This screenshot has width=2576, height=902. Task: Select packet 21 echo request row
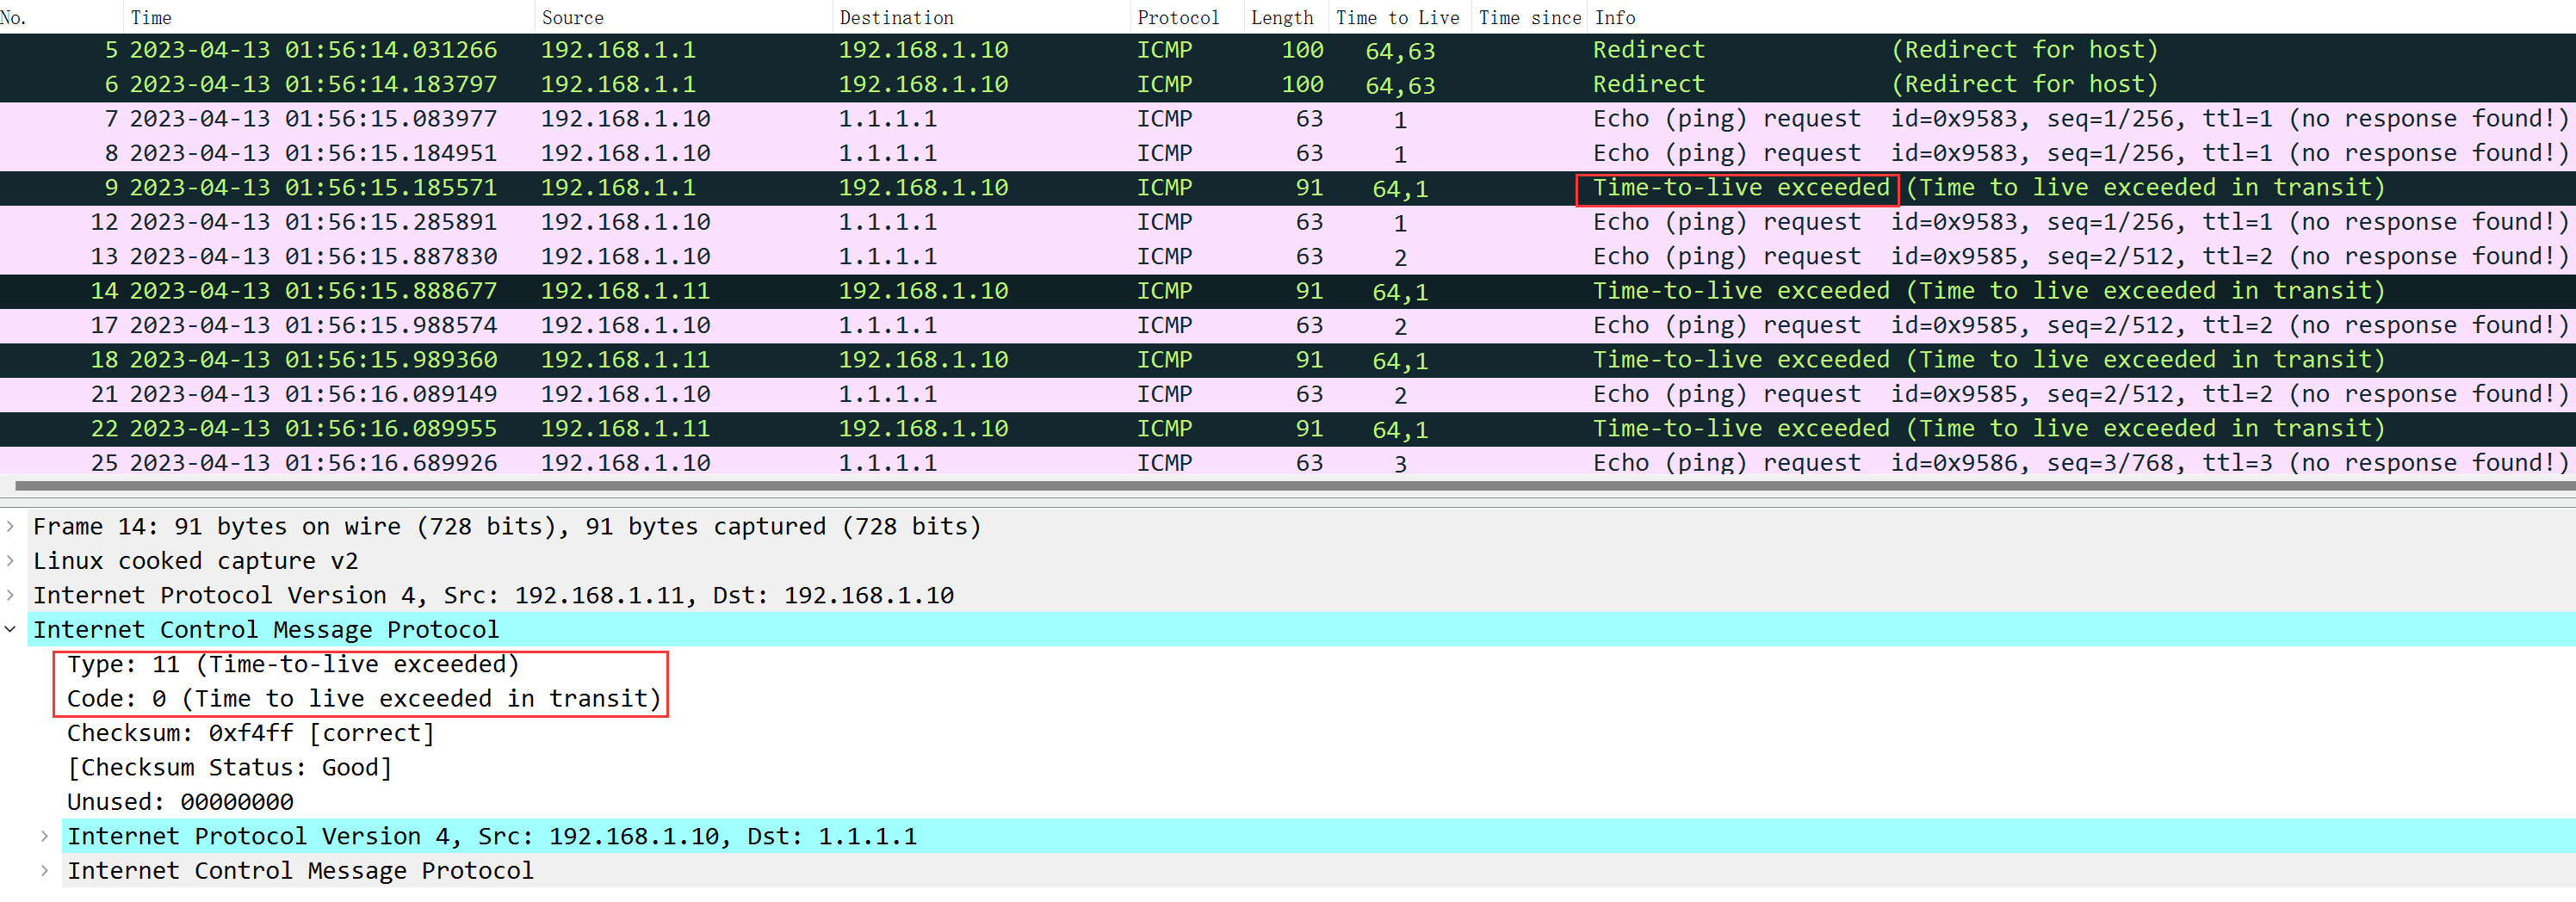pyautogui.click(x=1288, y=394)
